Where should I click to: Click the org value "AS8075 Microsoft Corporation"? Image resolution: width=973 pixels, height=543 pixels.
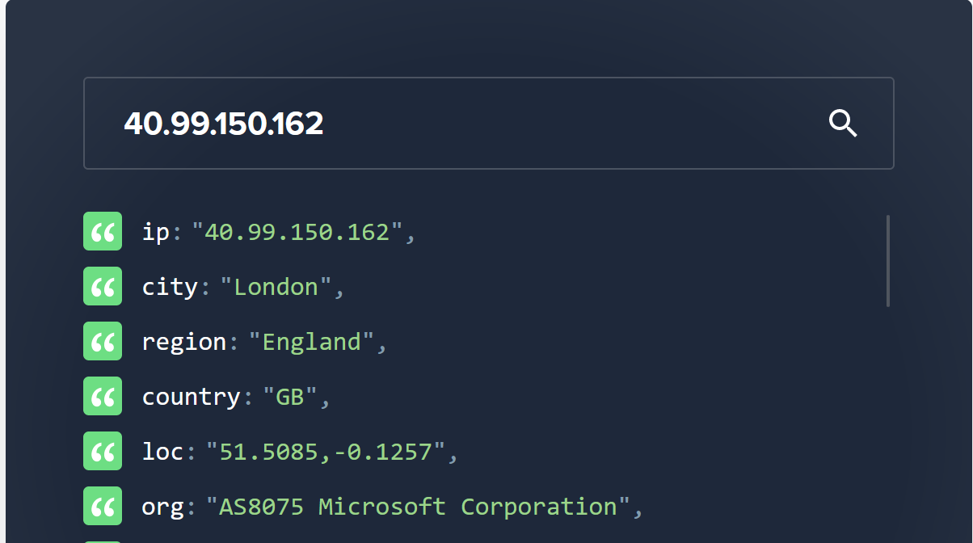coord(420,506)
